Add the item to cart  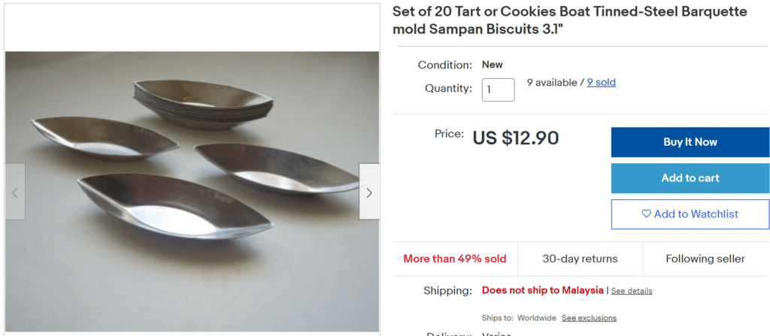click(690, 178)
